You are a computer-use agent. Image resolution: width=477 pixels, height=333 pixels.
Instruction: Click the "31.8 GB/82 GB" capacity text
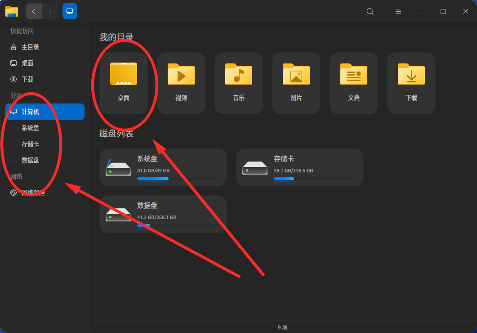point(153,171)
